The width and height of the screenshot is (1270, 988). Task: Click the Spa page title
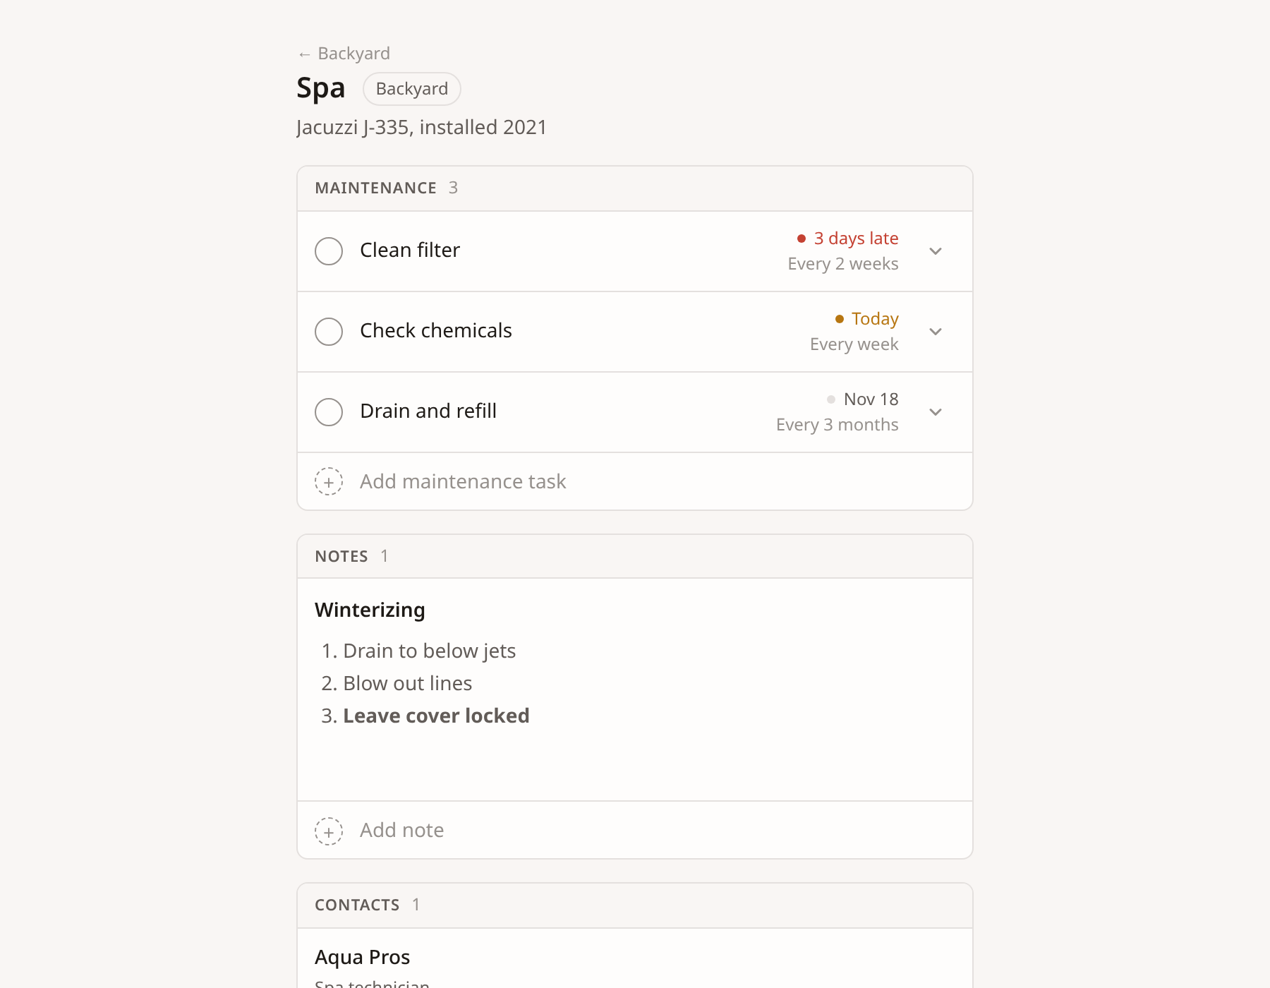[321, 89]
